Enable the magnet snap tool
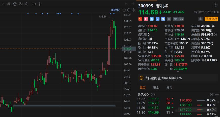 9,4
